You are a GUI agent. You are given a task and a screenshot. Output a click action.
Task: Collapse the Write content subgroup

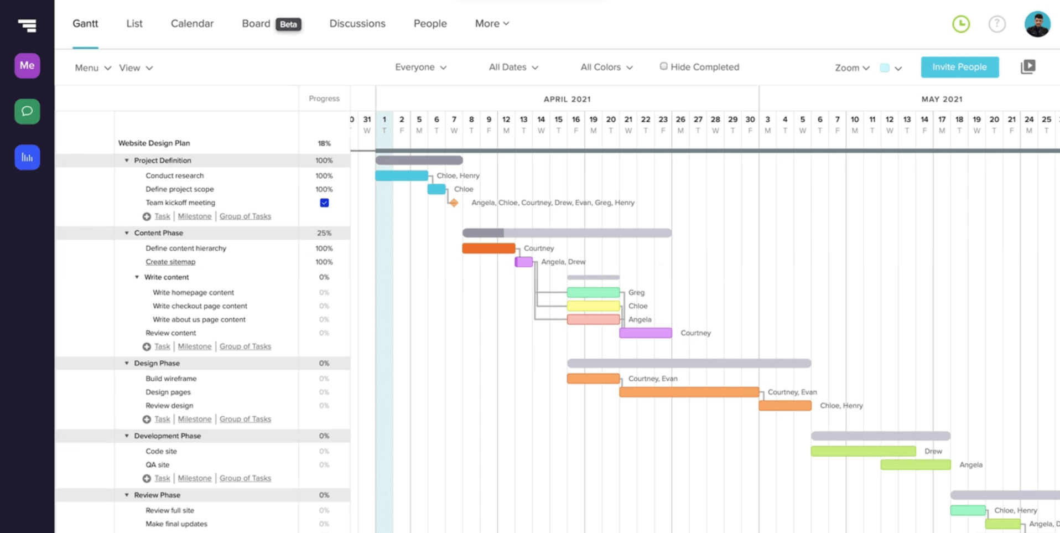coord(137,277)
